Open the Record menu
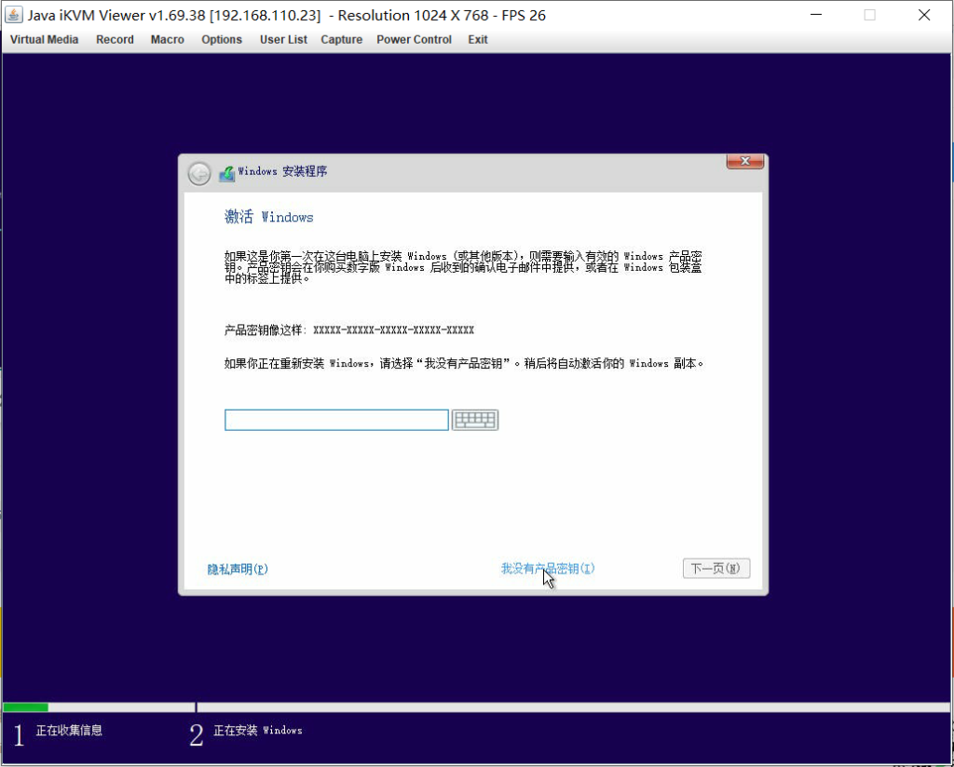The image size is (954, 767). coord(115,40)
